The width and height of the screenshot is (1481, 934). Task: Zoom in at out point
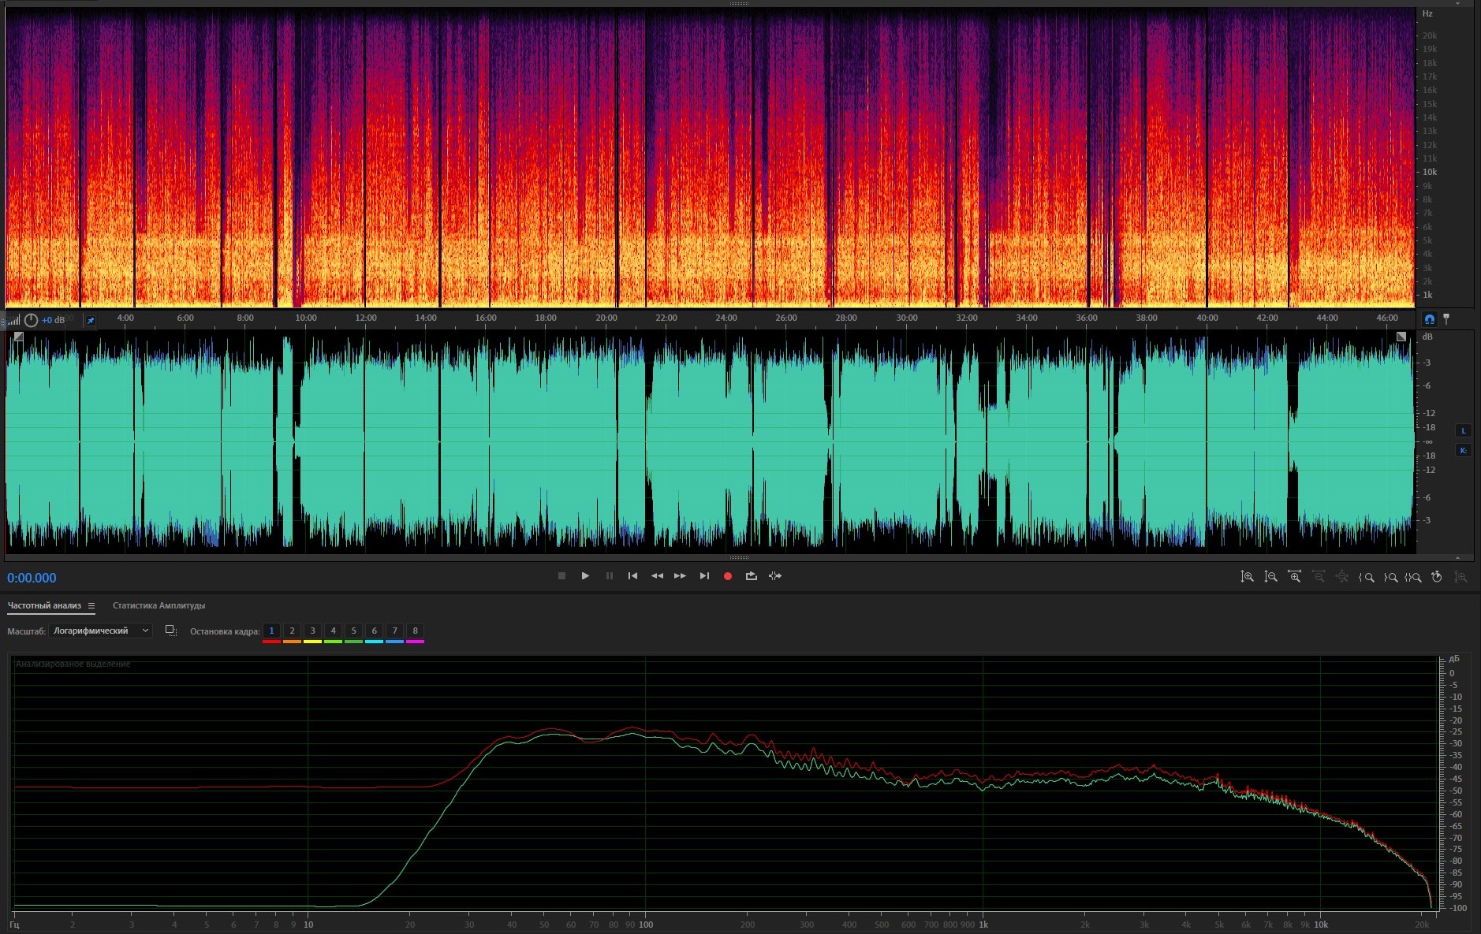[1390, 577]
